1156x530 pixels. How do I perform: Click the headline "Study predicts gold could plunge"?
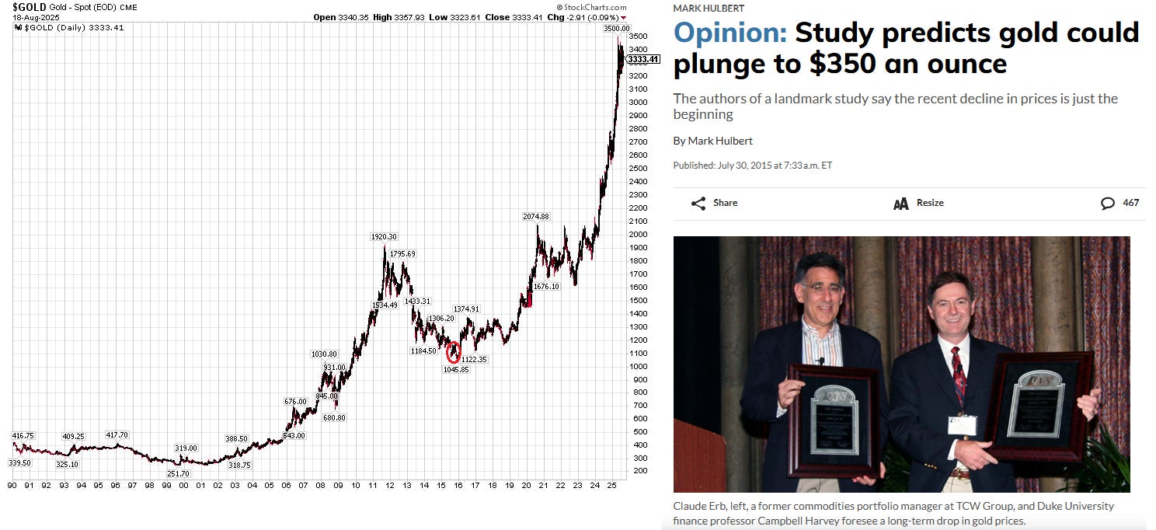(x=906, y=48)
